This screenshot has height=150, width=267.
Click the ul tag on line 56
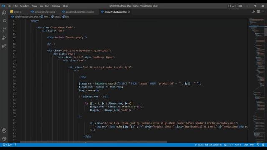click(76, 70)
